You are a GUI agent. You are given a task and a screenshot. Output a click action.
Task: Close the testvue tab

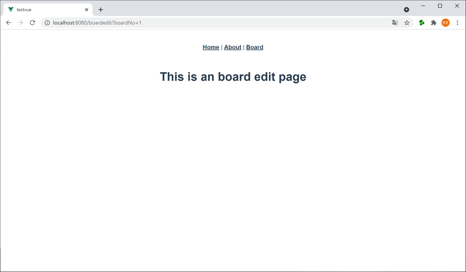(86, 10)
